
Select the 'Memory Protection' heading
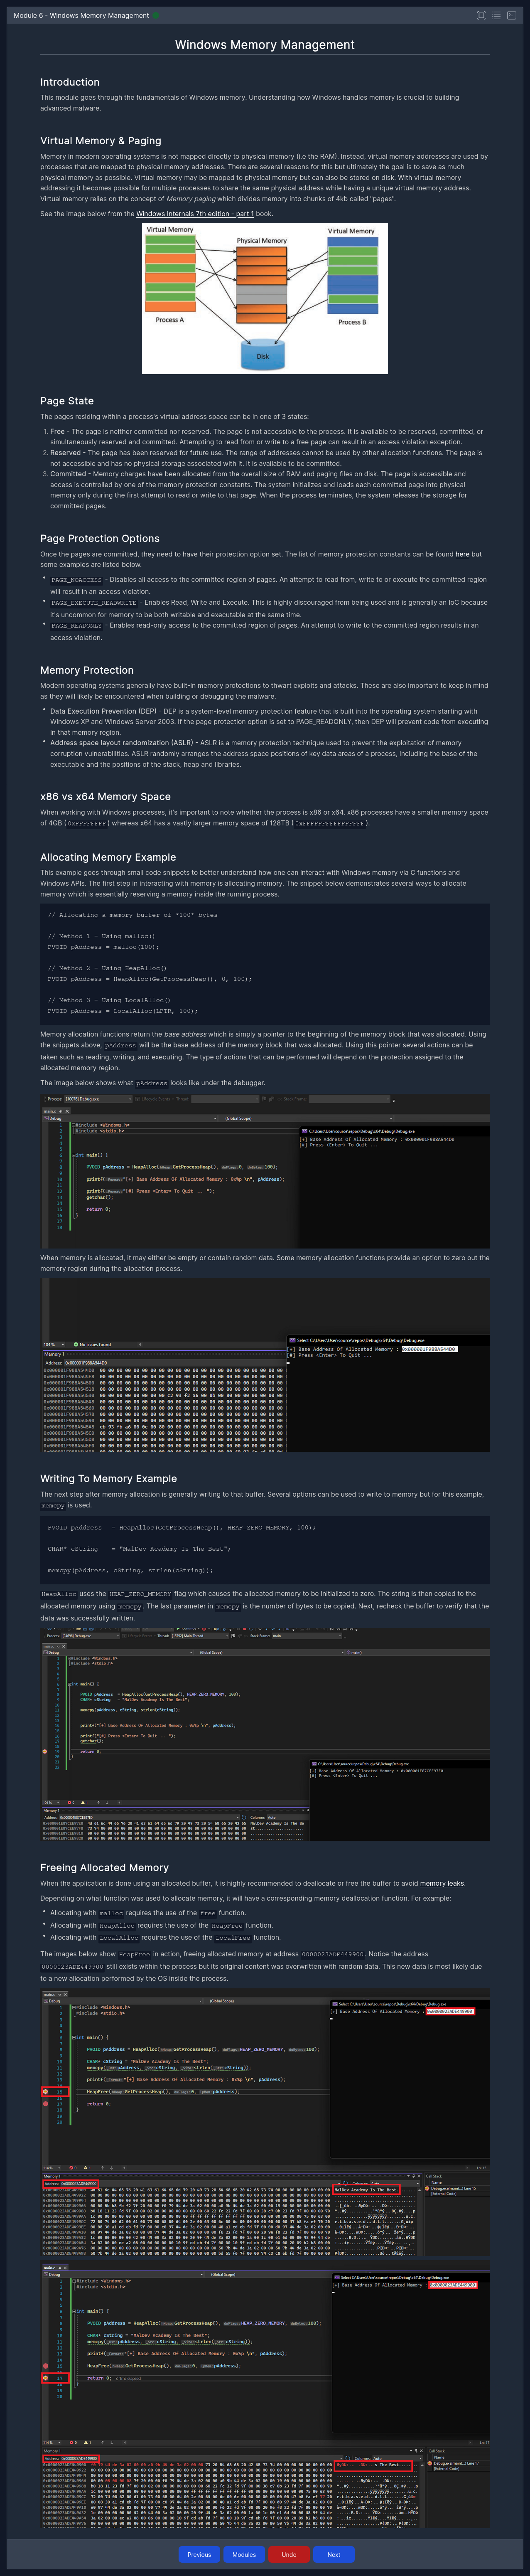point(87,670)
